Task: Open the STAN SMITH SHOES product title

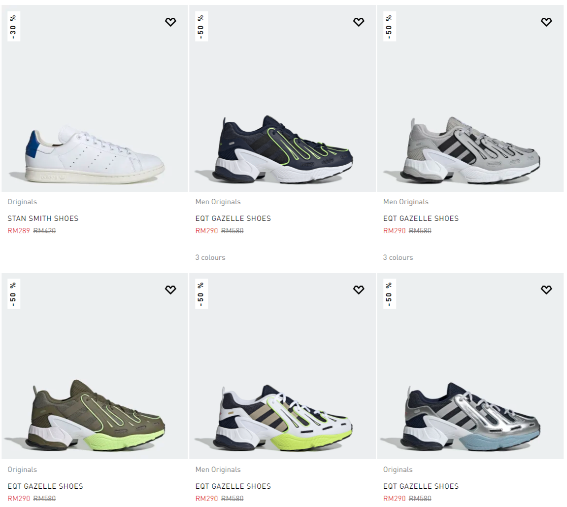Action: pyautogui.click(x=43, y=218)
